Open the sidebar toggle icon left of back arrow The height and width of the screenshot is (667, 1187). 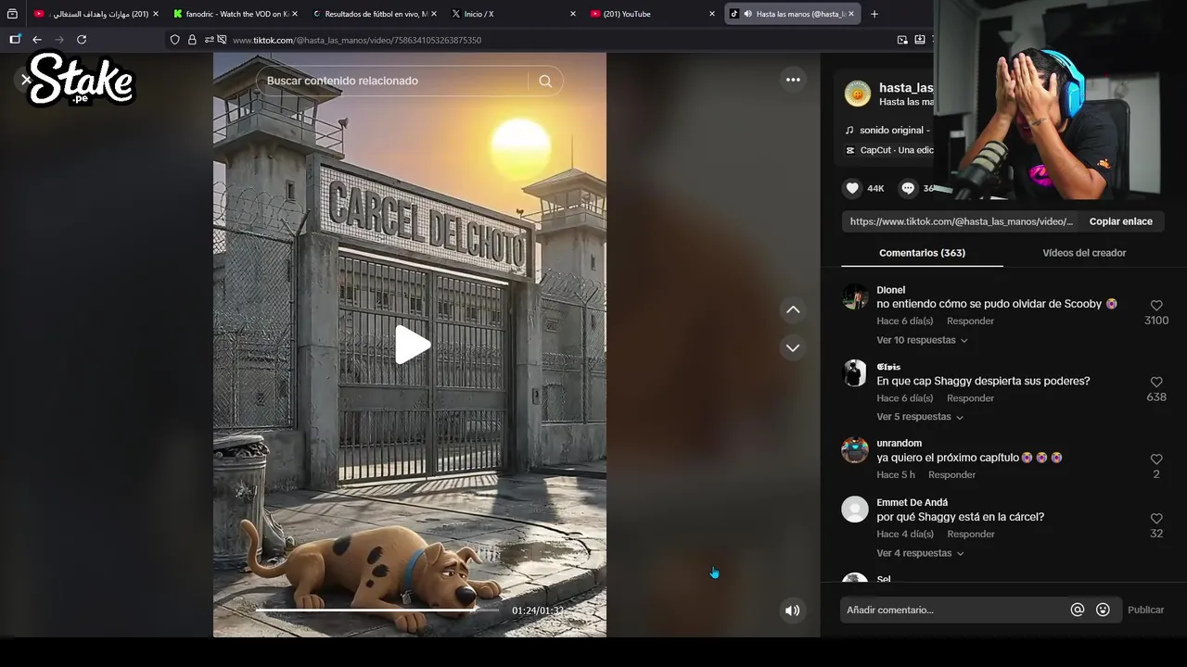pos(15,40)
